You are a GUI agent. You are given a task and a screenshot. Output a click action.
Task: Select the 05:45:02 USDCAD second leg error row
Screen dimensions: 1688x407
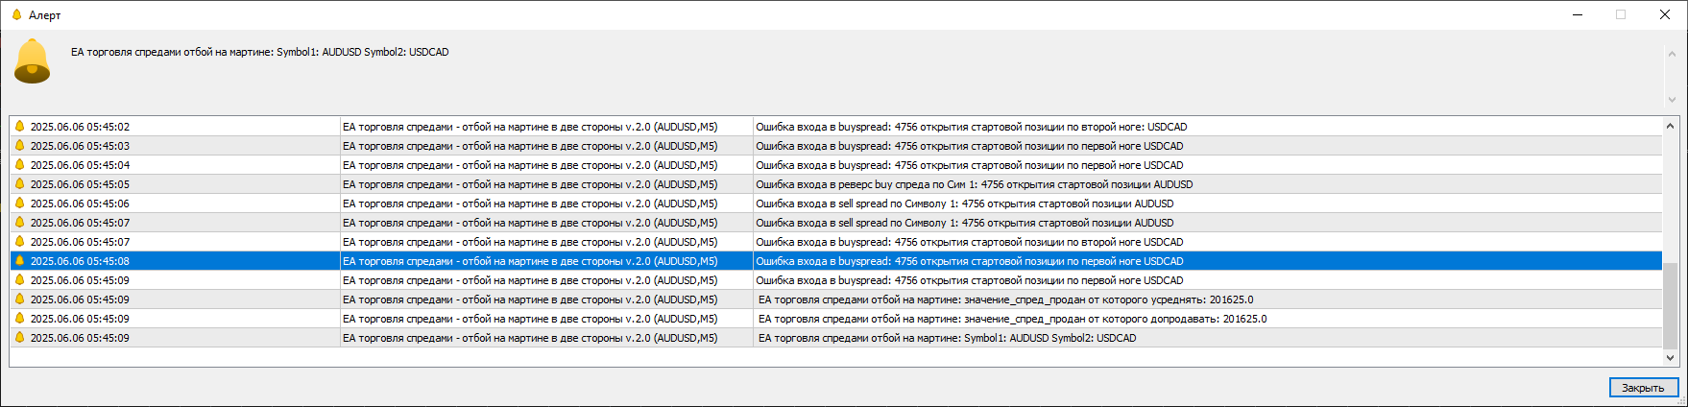click(x=971, y=127)
